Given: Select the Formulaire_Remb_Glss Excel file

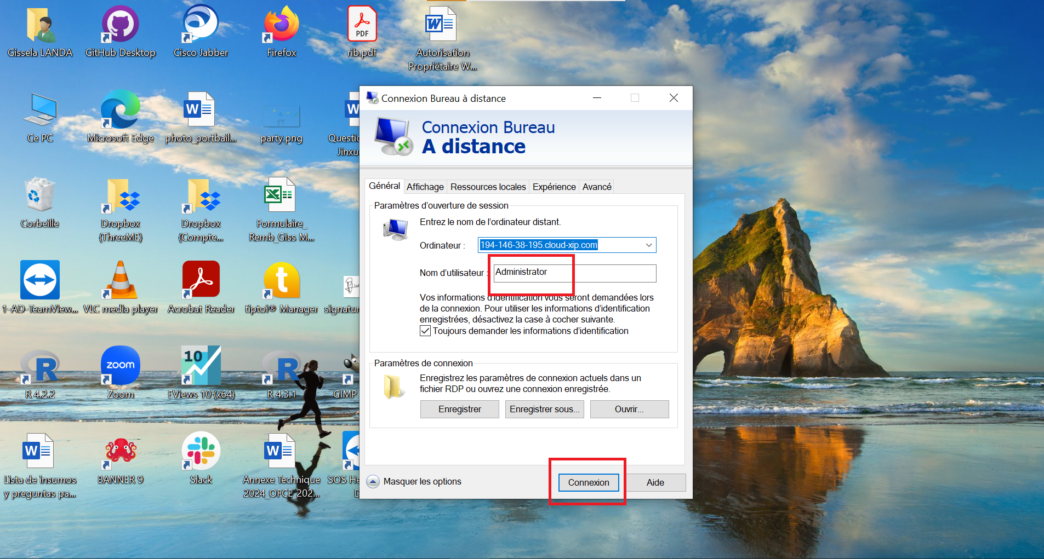Looking at the screenshot, I should (x=280, y=195).
